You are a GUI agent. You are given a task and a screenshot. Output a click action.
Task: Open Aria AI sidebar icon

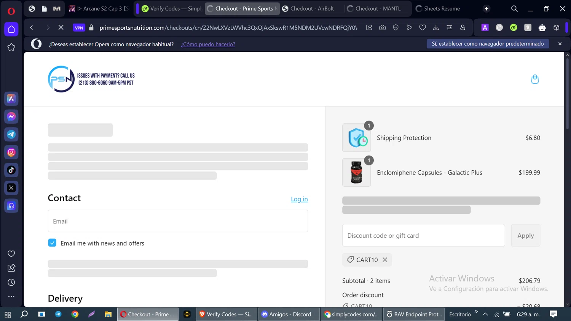(11, 99)
